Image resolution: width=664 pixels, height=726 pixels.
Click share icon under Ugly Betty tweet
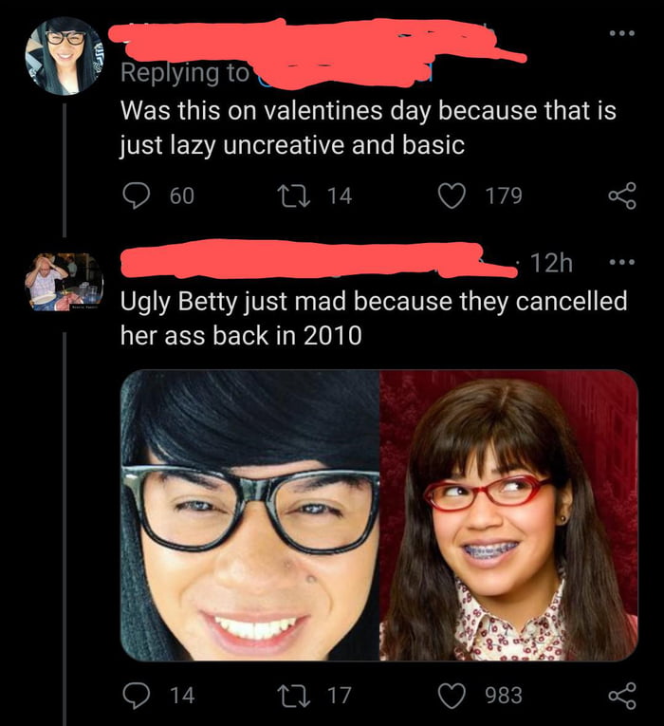(621, 695)
